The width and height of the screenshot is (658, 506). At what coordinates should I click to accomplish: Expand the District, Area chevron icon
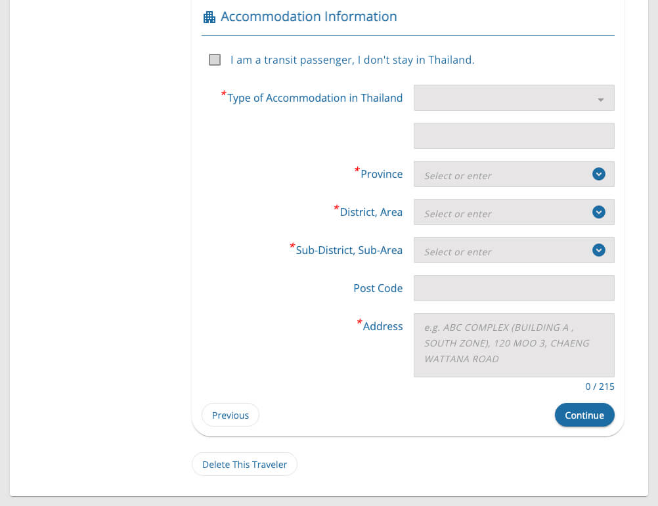599,212
